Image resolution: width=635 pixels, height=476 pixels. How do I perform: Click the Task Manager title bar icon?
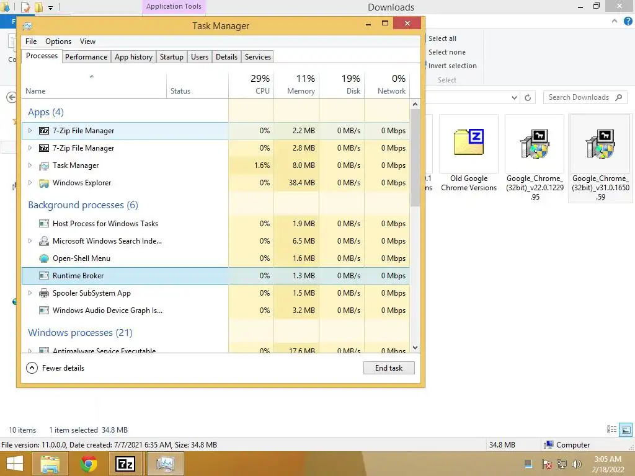tap(27, 26)
